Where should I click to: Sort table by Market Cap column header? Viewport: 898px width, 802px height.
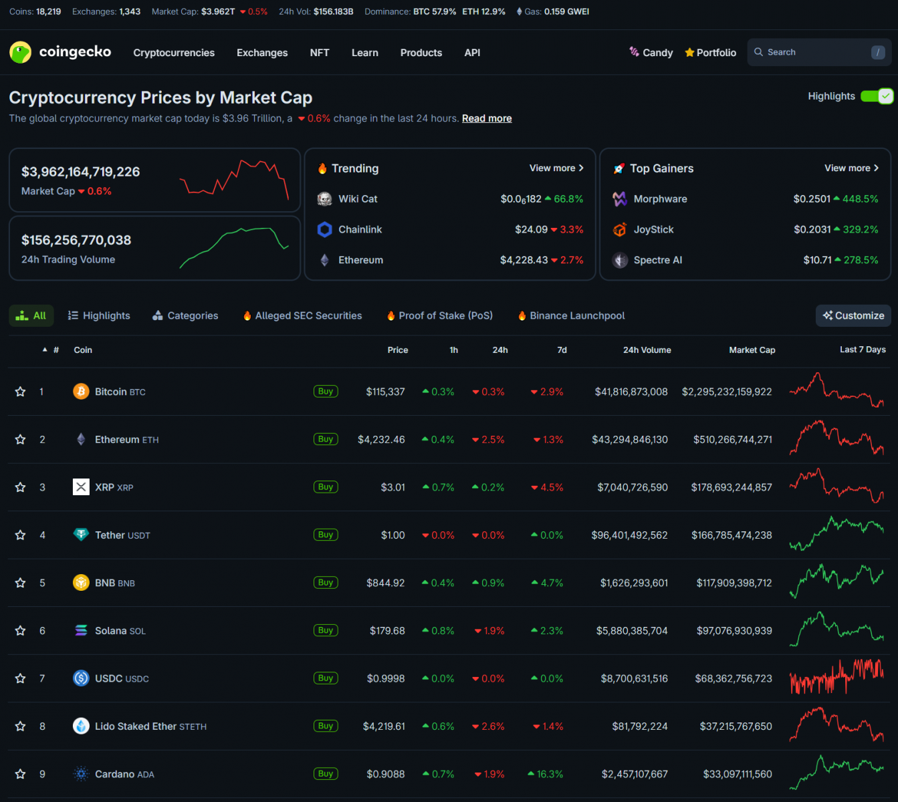(752, 350)
